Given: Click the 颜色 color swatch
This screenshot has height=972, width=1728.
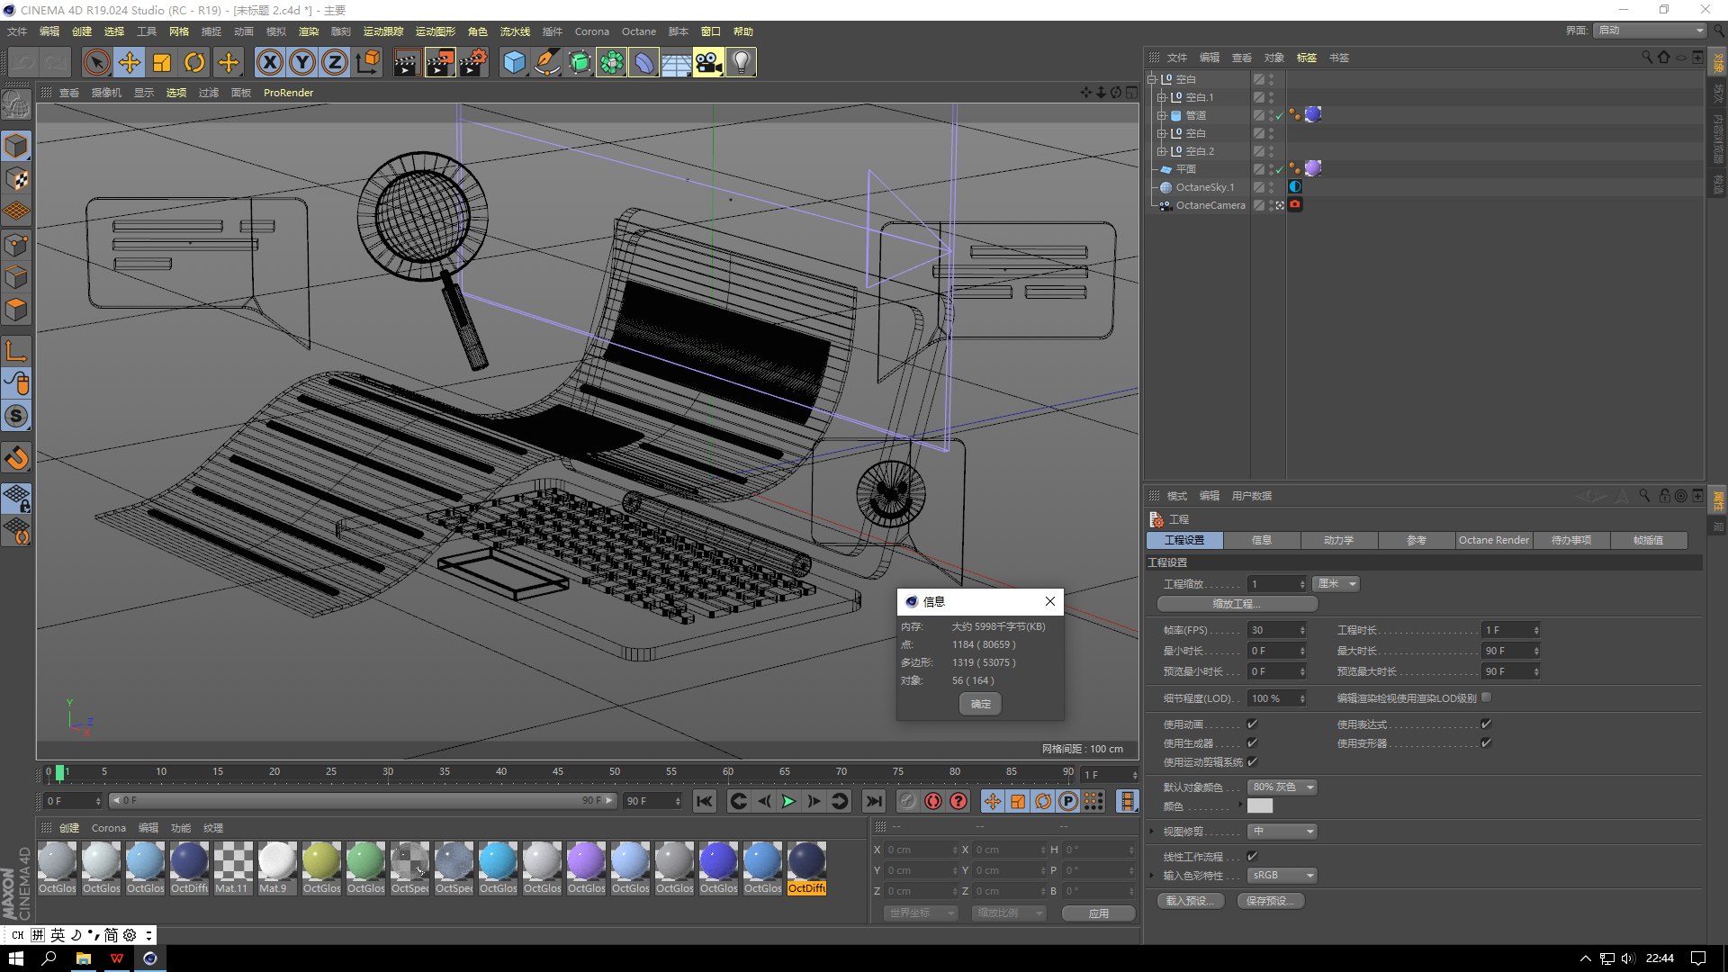Looking at the screenshot, I should 1260,806.
